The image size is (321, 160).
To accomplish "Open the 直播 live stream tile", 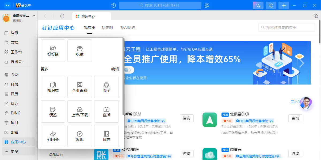I will (106, 111).
